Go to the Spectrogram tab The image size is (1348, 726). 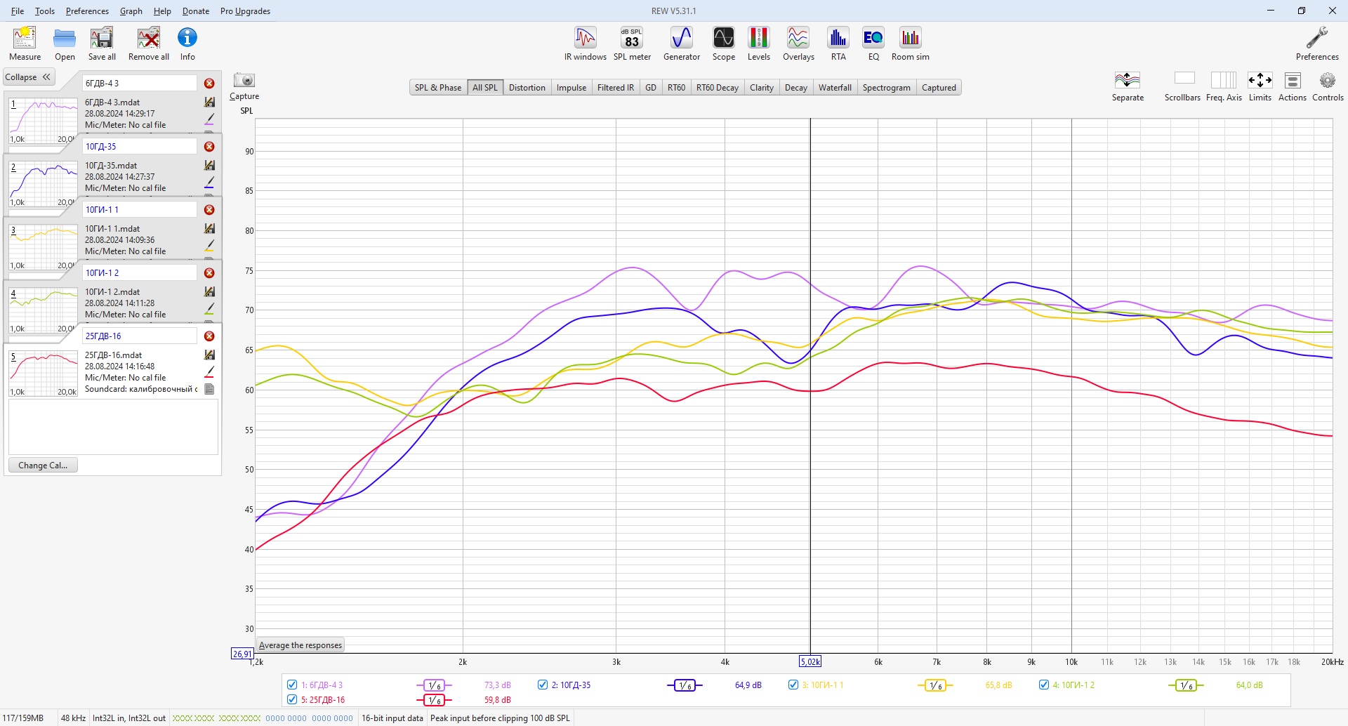887,88
